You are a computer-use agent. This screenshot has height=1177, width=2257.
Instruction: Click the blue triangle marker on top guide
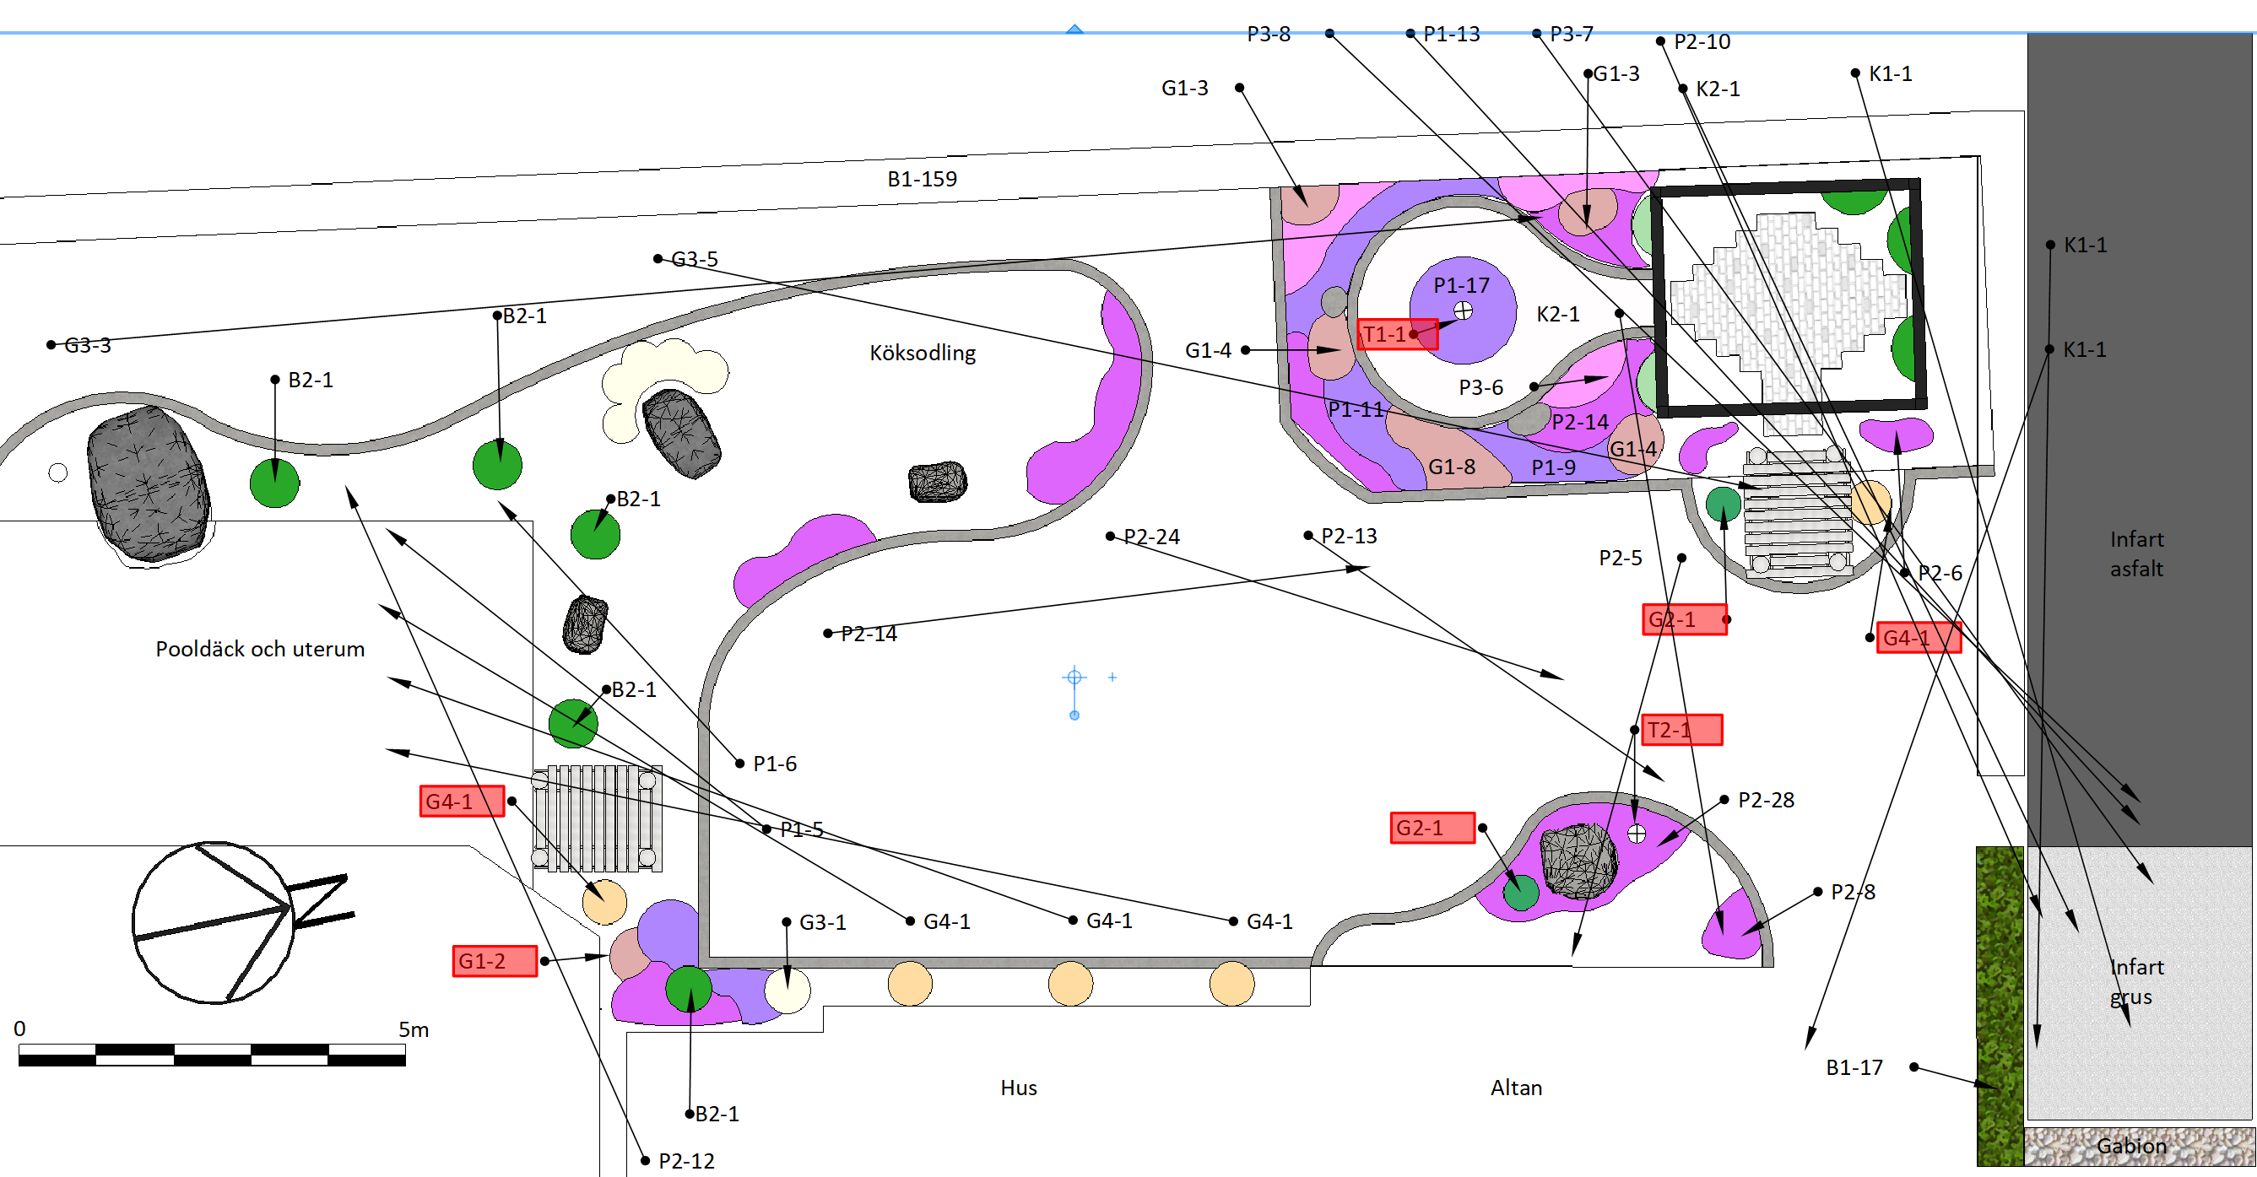pos(1074,29)
